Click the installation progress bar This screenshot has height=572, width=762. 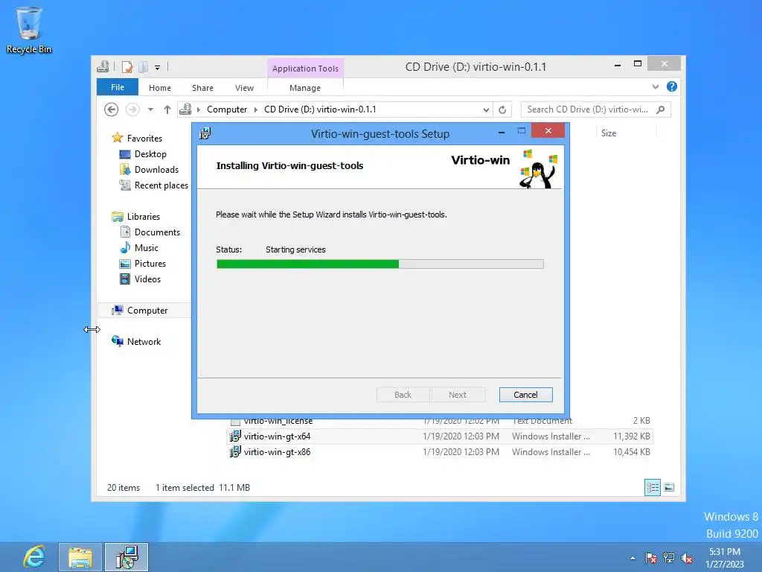[380, 264]
